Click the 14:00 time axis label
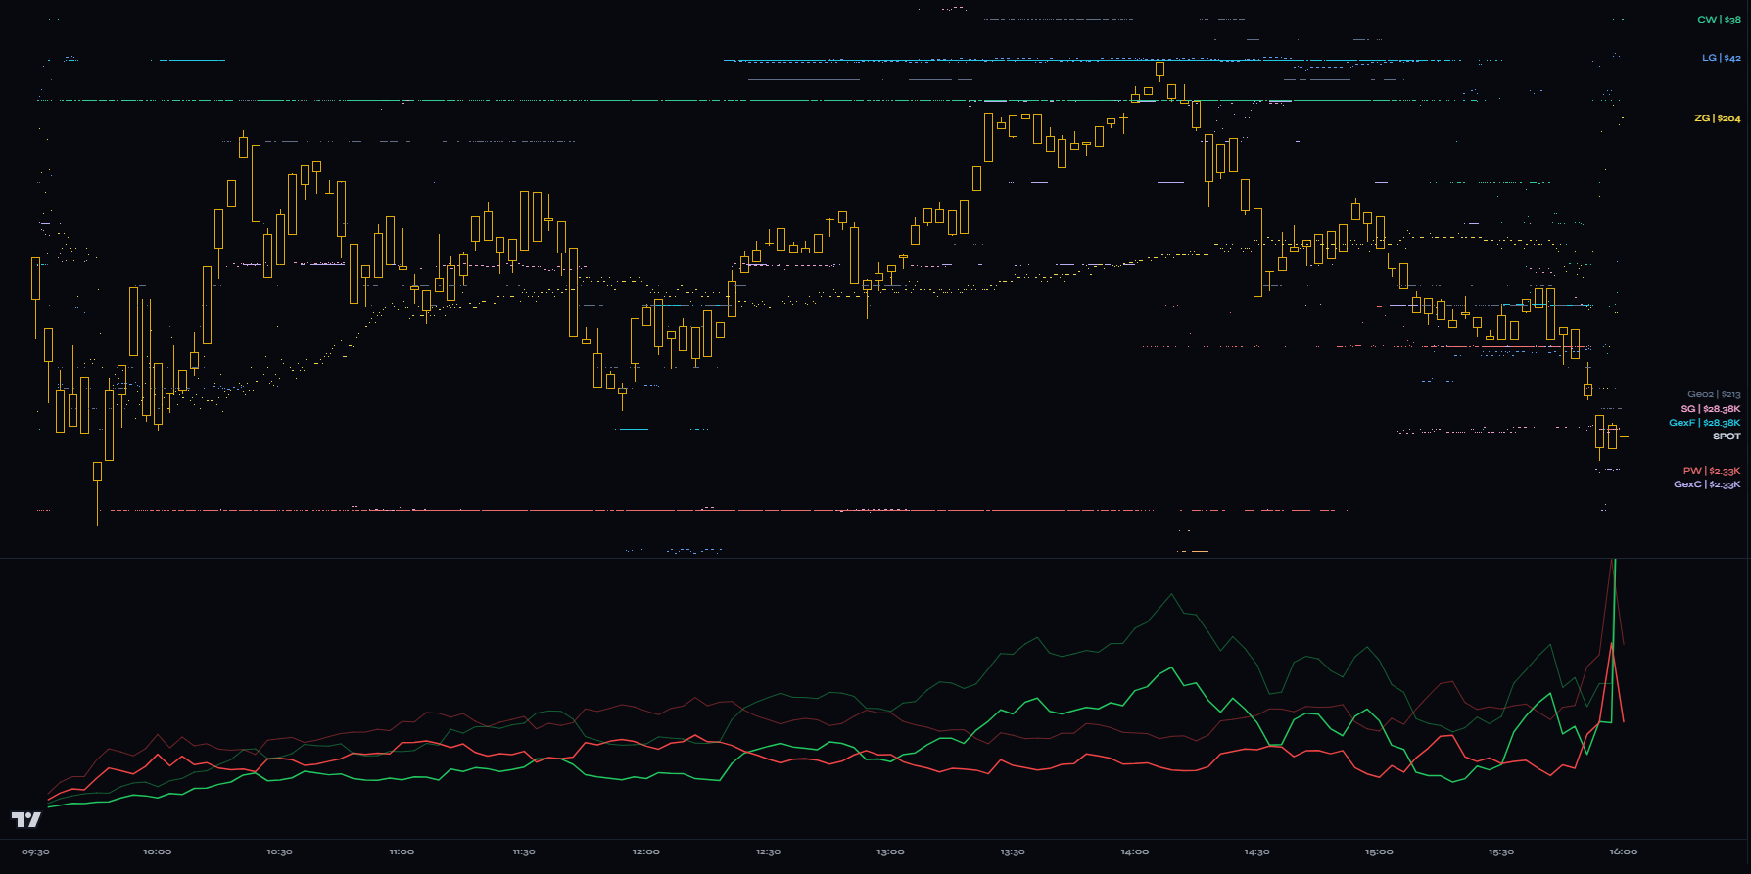Viewport: 1751px width, 874px height. [x=1135, y=851]
